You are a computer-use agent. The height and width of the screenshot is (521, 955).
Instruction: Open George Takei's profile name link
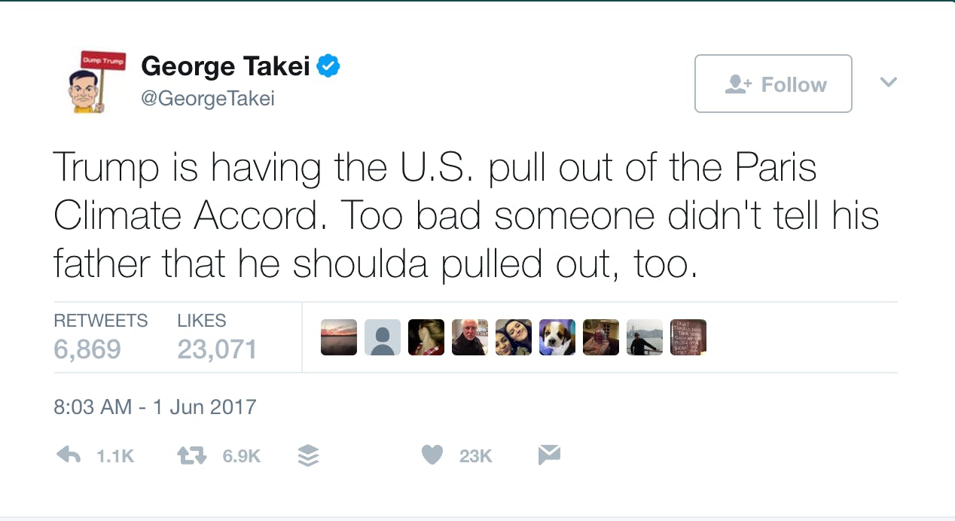226,66
